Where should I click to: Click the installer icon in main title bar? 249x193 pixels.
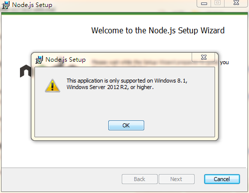[5, 5]
